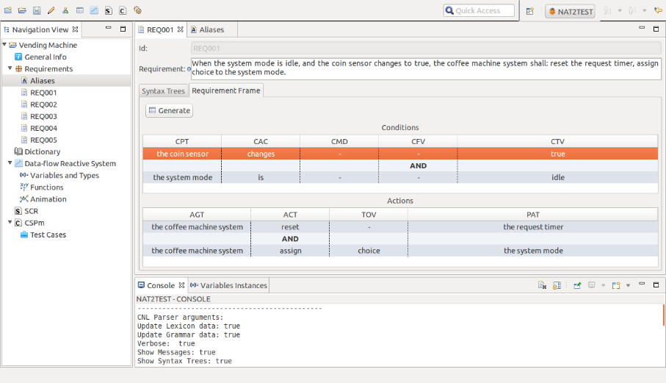Click the yellow back arrow toolbar icon

[658, 10]
